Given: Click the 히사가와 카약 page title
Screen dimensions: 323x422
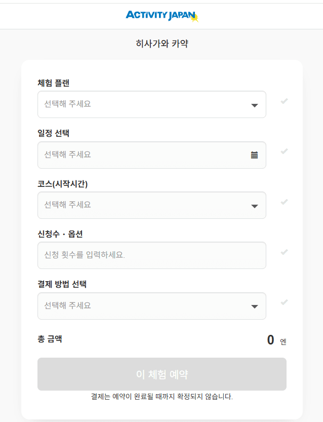Looking at the screenshot, I should click(x=162, y=44).
